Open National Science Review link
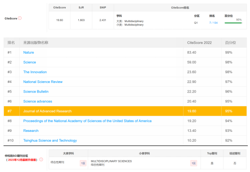Image resolution: width=250 pixels, height=172 pixels. point(43,82)
